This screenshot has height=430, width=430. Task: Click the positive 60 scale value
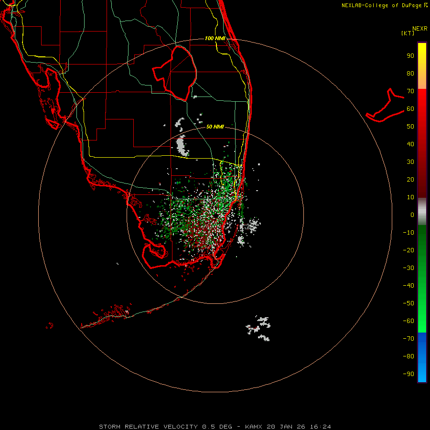[410, 109]
